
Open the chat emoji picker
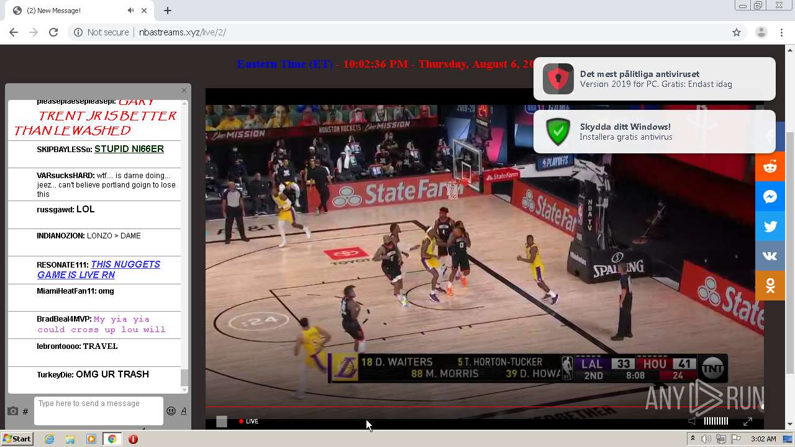click(171, 411)
